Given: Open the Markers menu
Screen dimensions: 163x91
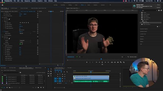Looking at the screenshot, I should [x=34, y=1].
